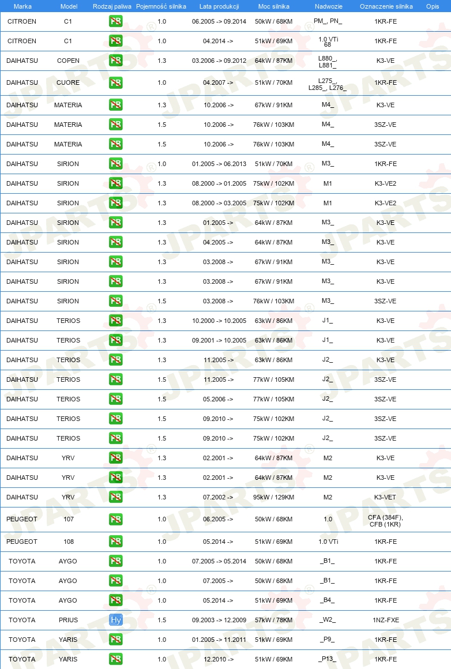Select the 107 model cell
The image size is (451, 669).
click(69, 520)
